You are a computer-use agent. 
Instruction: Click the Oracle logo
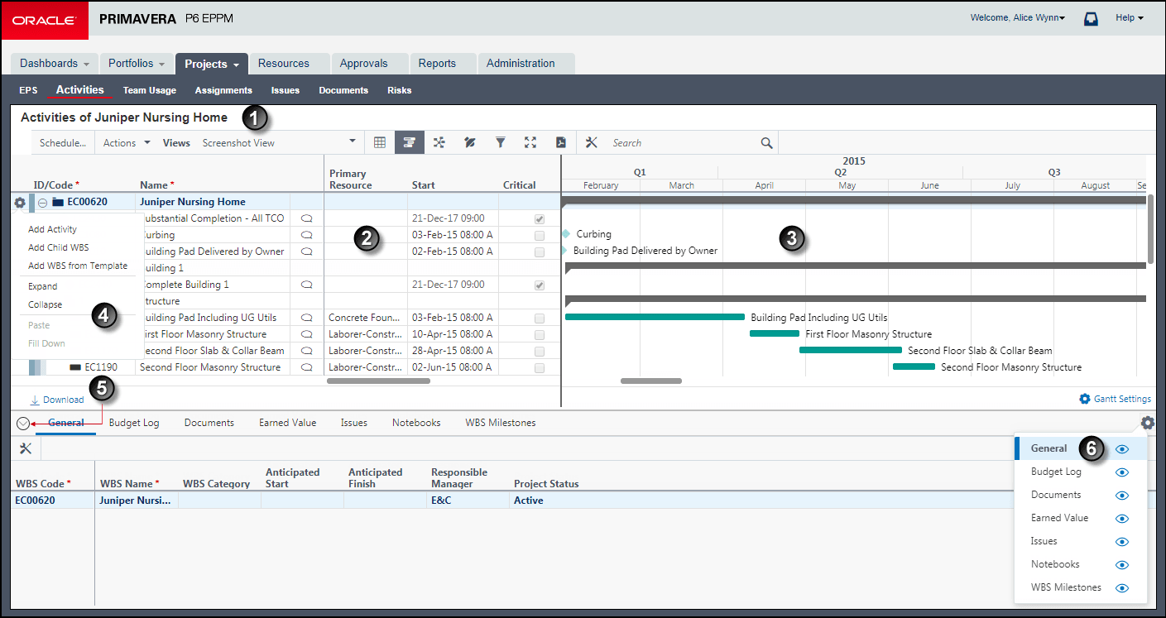coord(45,20)
